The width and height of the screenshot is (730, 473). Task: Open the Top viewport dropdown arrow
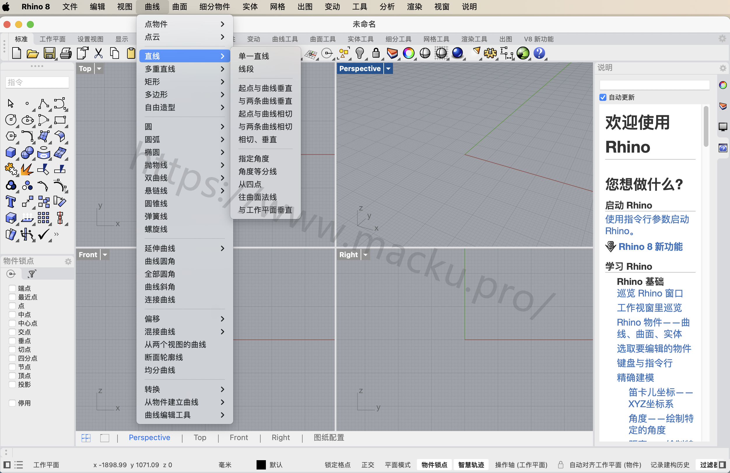coord(99,69)
